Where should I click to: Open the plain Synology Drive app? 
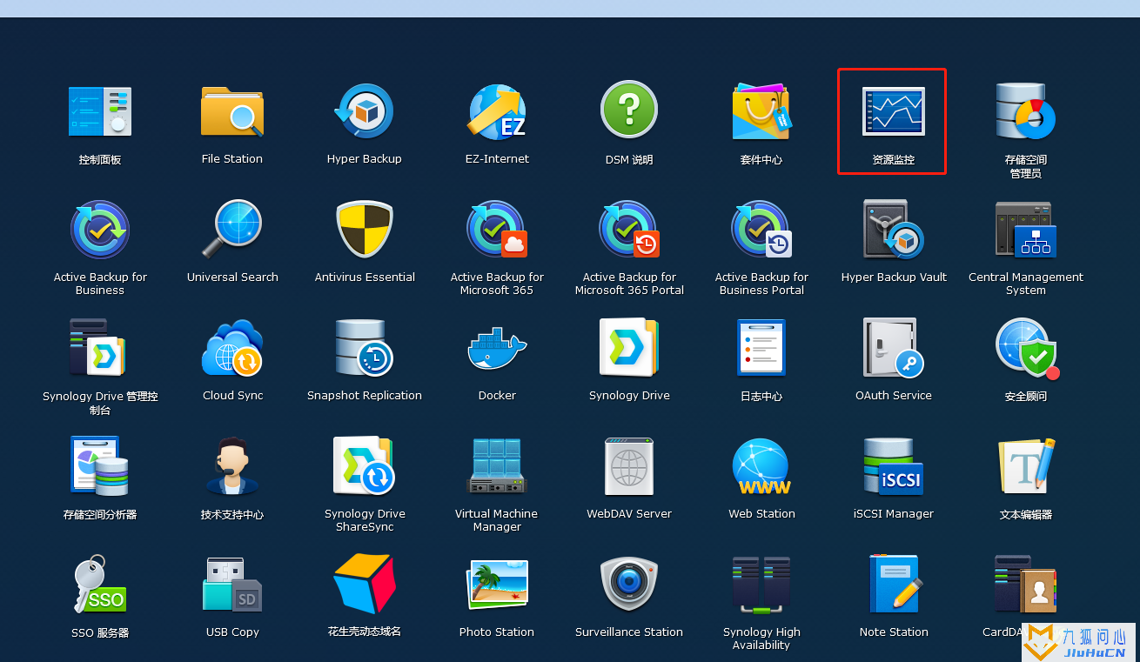[629, 347]
